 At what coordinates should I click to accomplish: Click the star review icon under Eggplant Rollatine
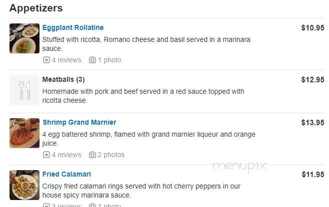pos(46,60)
